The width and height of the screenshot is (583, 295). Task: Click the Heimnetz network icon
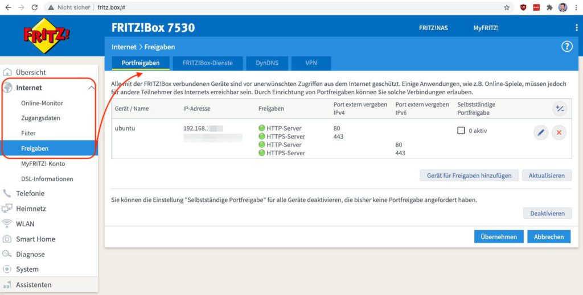[x=7, y=209]
